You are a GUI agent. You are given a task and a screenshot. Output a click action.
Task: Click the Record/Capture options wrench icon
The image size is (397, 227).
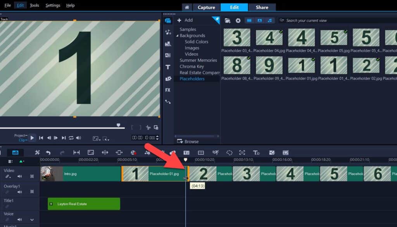[37, 152]
